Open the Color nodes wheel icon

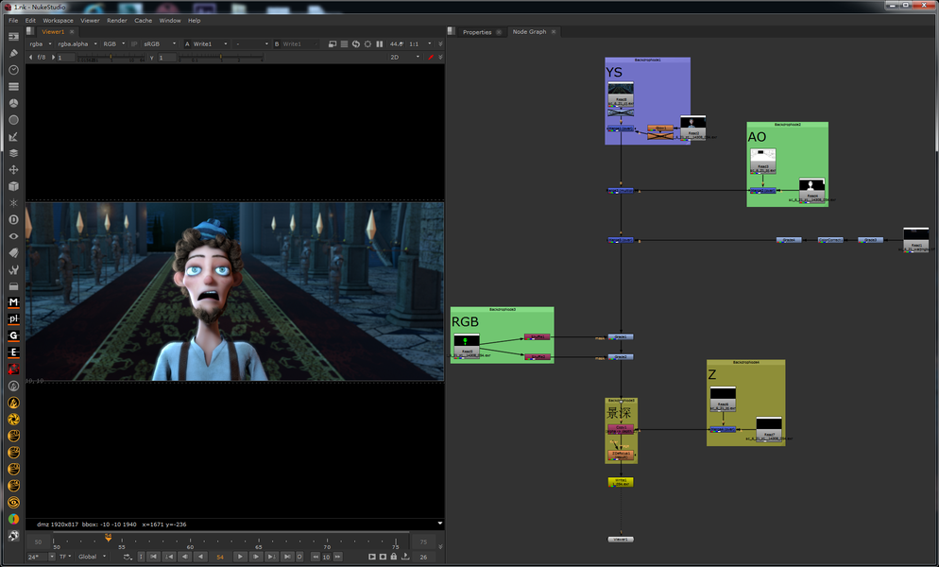[13, 103]
